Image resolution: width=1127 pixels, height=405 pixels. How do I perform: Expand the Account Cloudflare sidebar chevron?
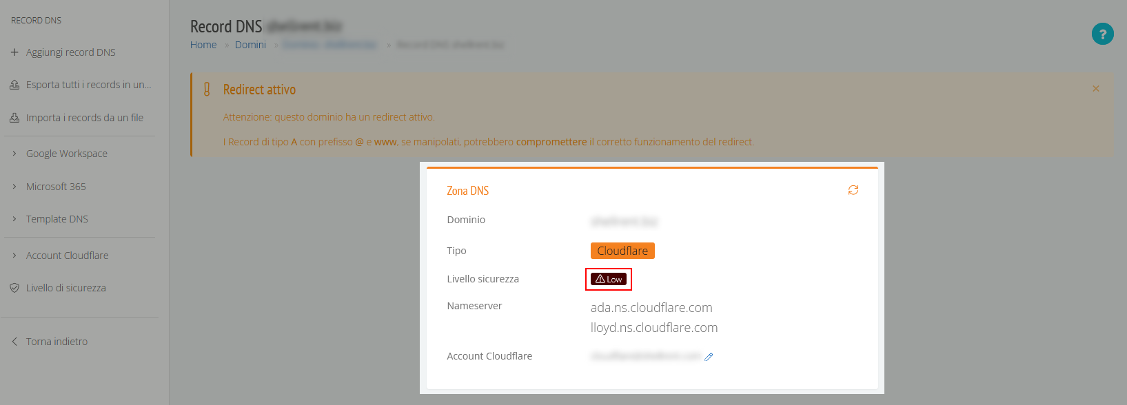(x=14, y=256)
